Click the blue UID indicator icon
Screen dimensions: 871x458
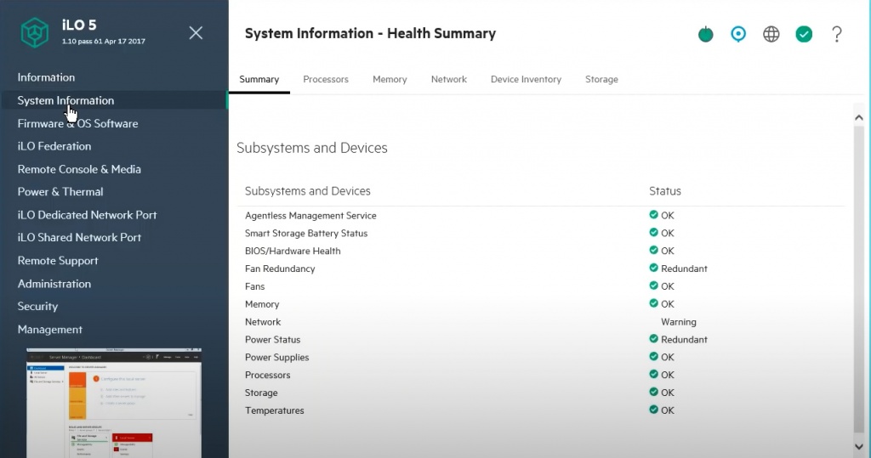coord(738,34)
